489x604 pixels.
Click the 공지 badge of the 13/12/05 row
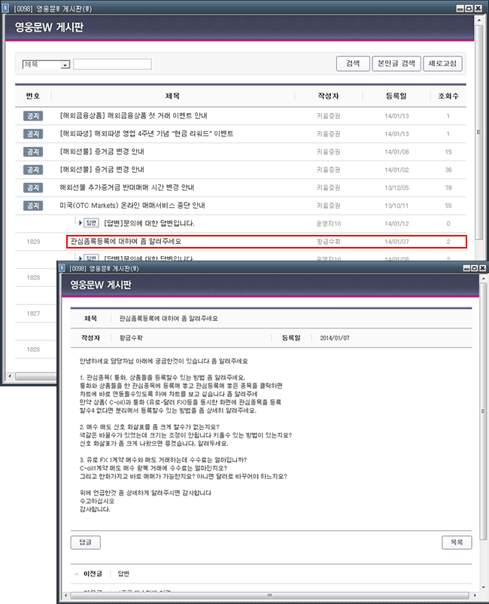point(33,188)
